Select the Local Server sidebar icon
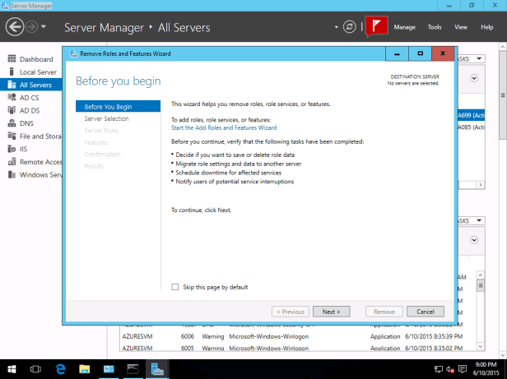Image resolution: width=507 pixels, height=379 pixels. [x=12, y=72]
